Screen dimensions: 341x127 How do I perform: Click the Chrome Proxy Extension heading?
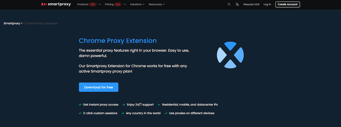(x=118, y=40)
